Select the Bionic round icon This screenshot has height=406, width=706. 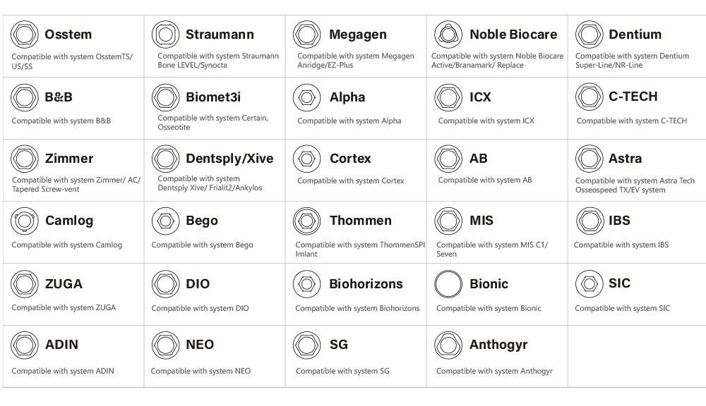coord(448,284)
